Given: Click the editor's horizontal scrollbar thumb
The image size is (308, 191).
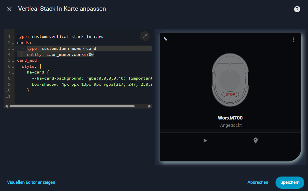Looking at the screenshot, I should [72, 106].
